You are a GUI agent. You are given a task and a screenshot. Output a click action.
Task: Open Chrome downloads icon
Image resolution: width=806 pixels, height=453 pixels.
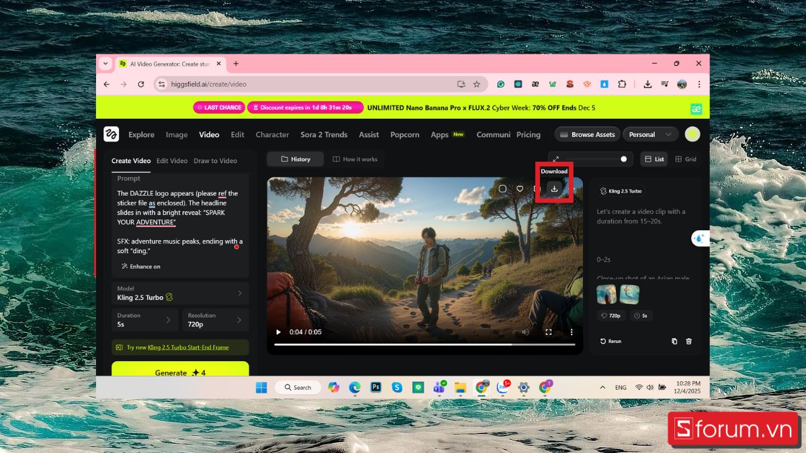click(x=647, y=84)
